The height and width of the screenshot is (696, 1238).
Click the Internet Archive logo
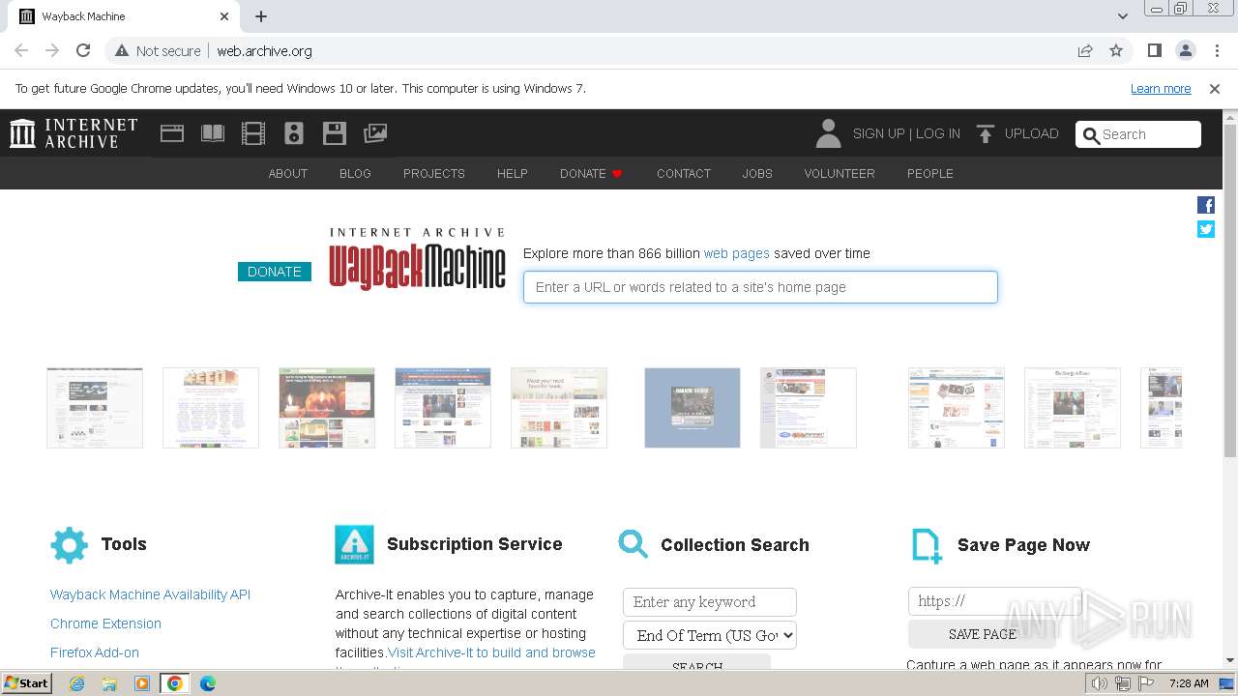(74, 133)
